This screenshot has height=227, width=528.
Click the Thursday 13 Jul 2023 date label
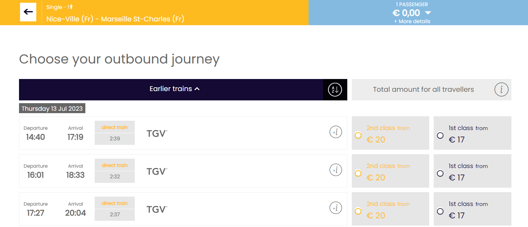coord(52,109)
